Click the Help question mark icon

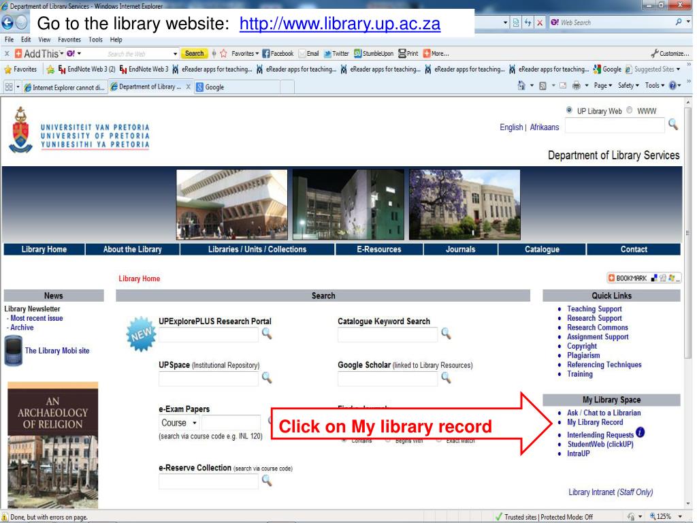[673, 85]
